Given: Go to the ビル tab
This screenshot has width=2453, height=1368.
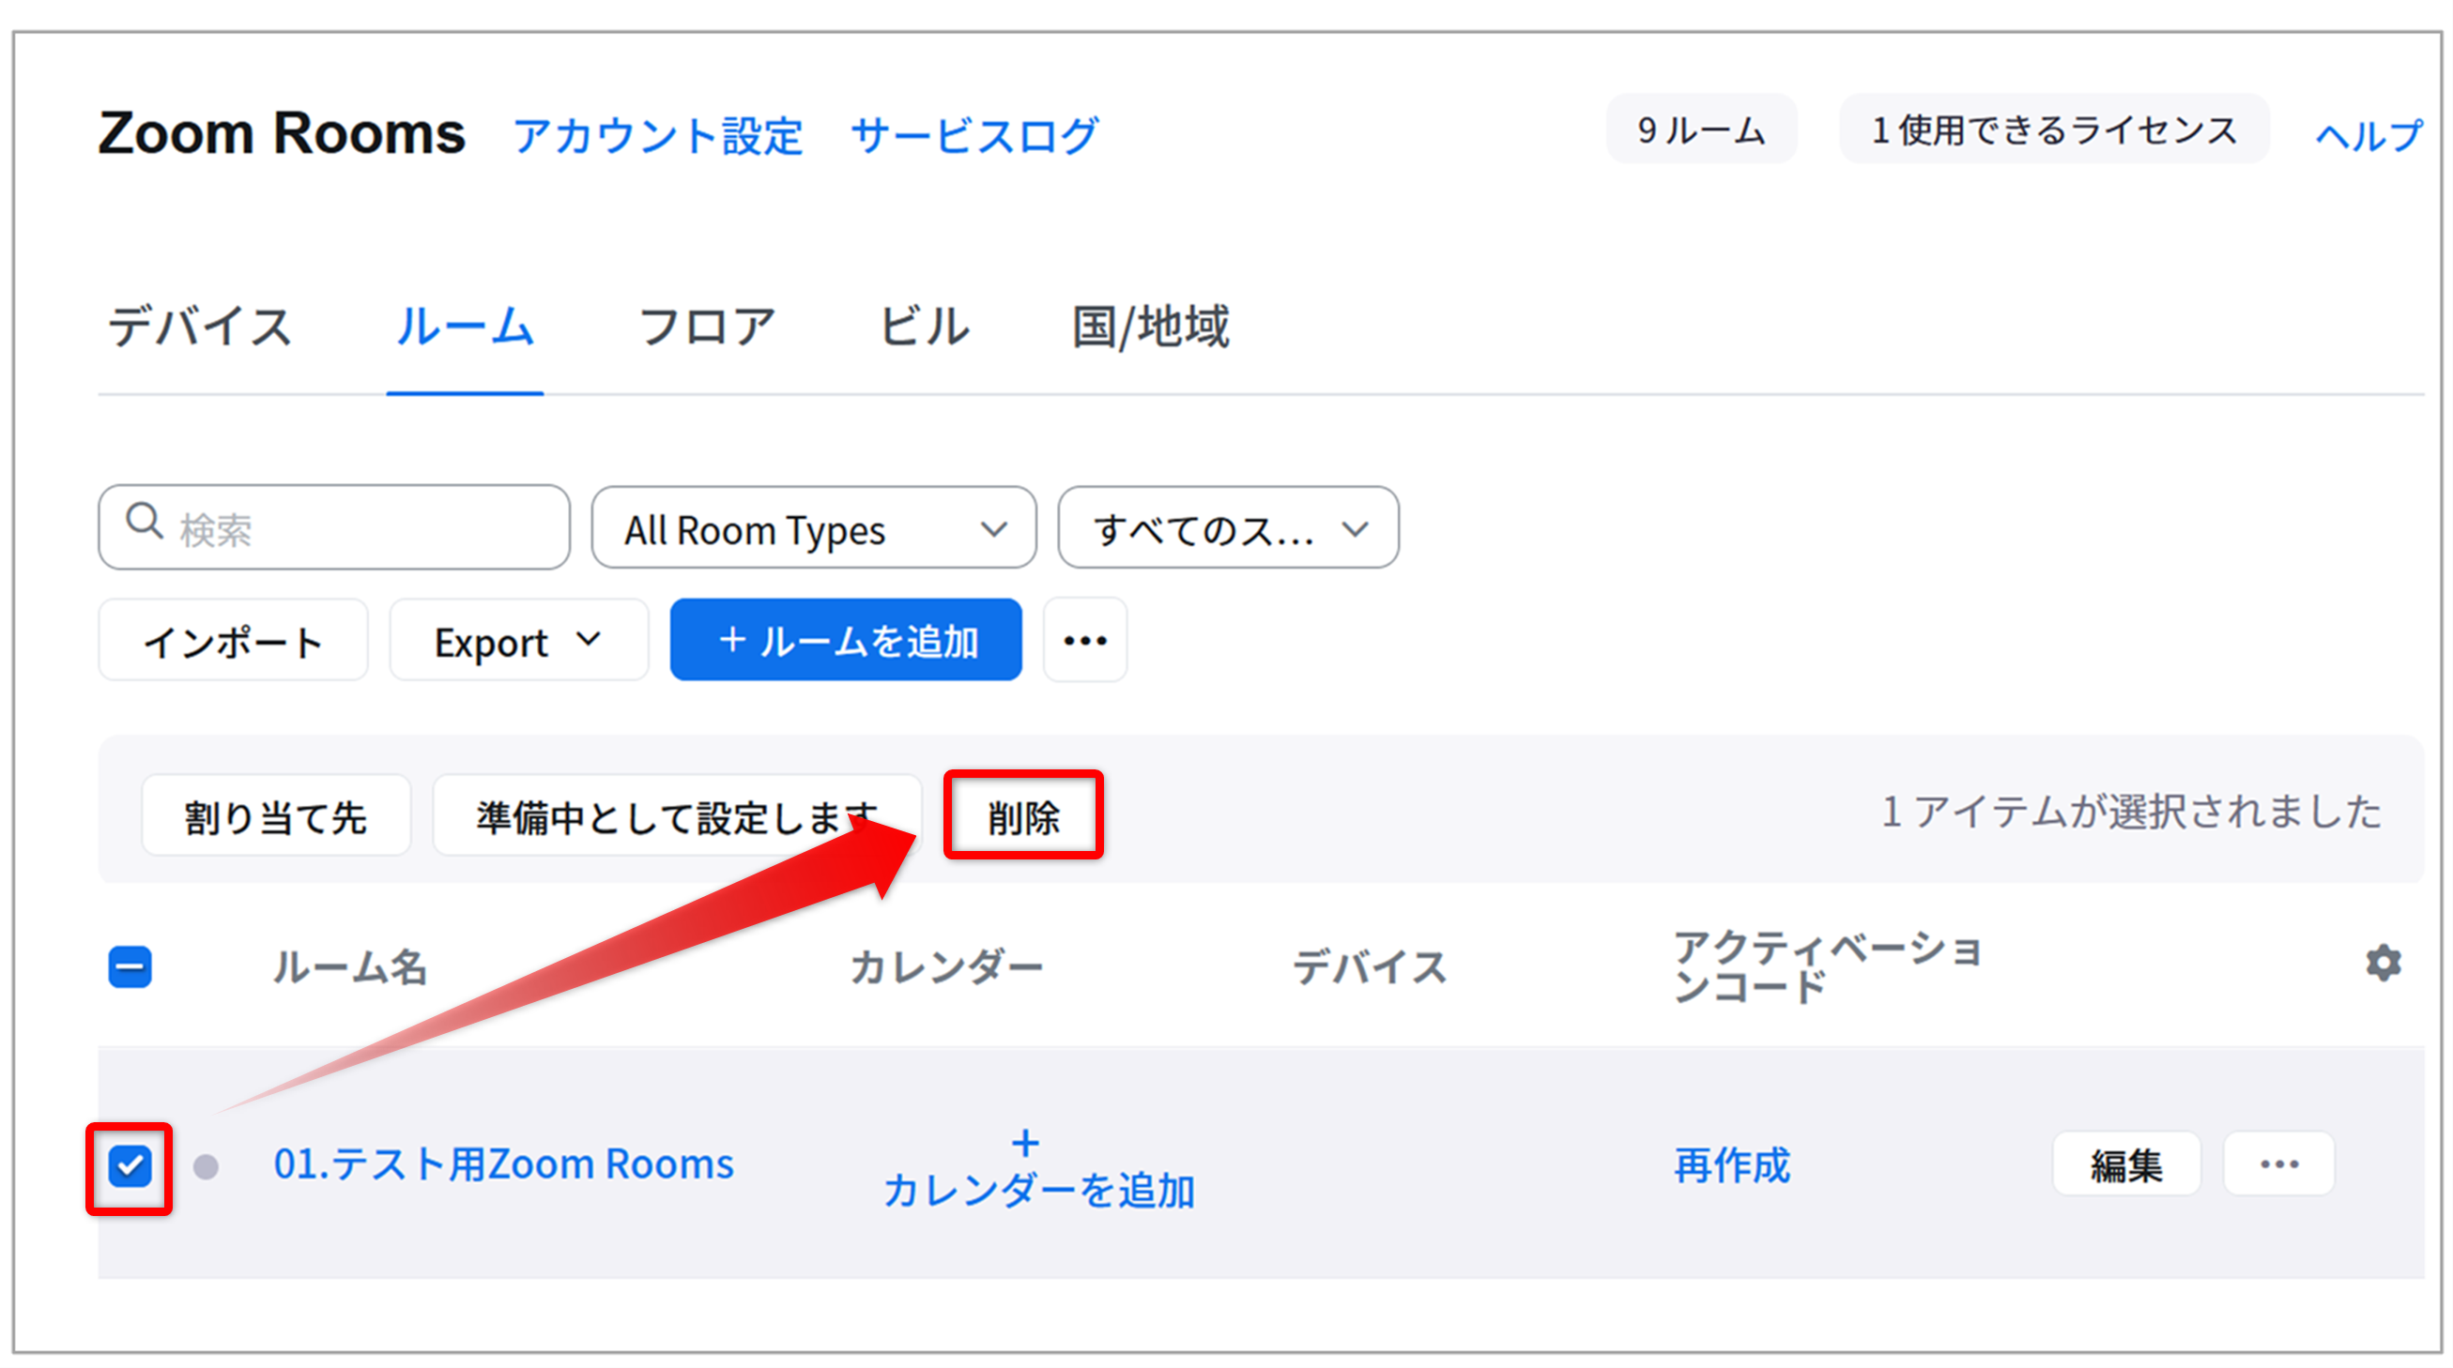Looking at the screenshot, I should (x=924, y=327).
